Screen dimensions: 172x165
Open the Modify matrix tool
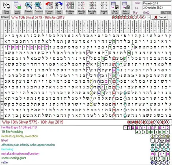tap(18, 5)
